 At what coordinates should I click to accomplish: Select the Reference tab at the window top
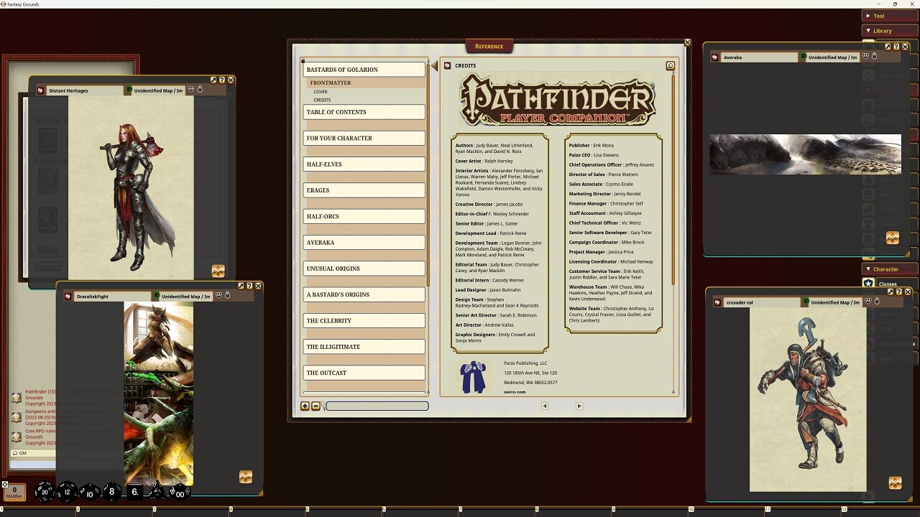[x=489, y=45]
